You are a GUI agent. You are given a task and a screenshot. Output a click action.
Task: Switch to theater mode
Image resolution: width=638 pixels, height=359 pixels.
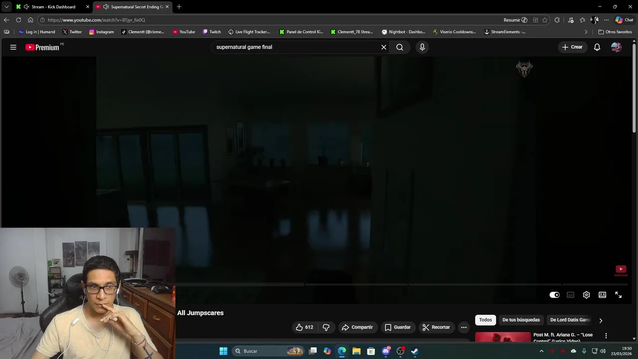[603, 295]
